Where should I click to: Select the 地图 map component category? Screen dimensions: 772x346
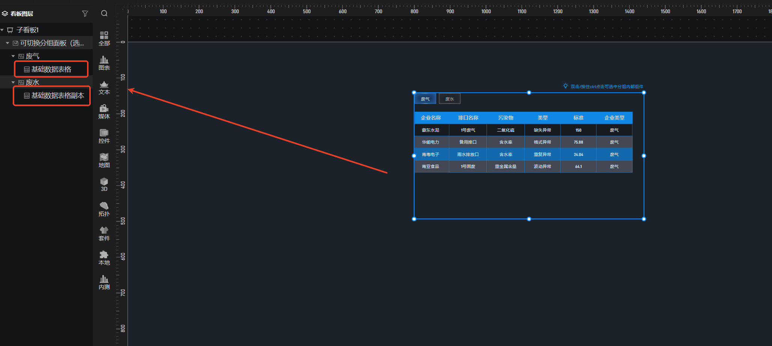104,160
